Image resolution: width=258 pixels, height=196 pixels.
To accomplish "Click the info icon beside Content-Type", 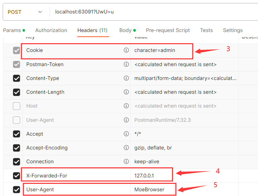I will pos(126,78).
